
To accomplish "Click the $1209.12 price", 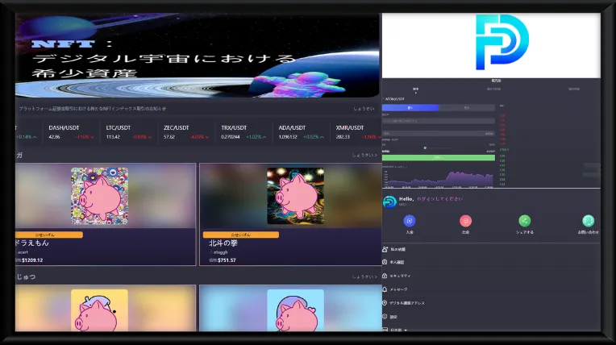I will (x=32, y=260).
